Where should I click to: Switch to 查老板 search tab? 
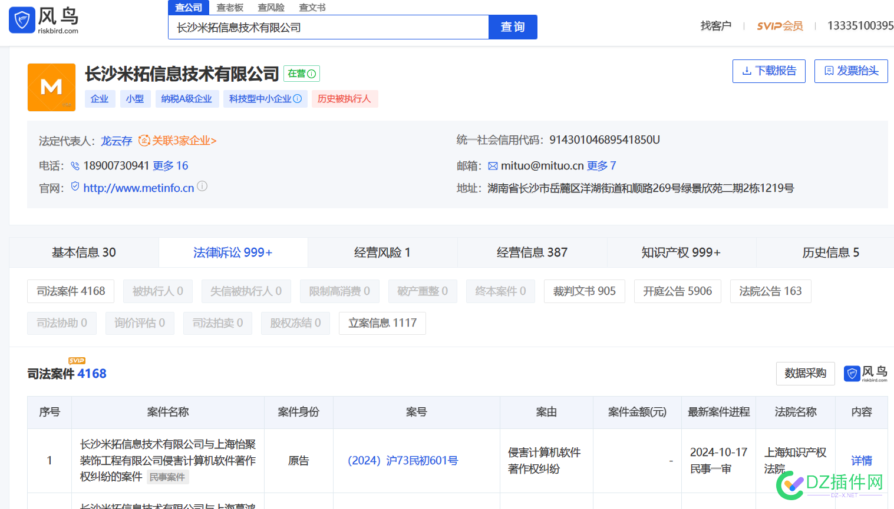pos(230,8)
